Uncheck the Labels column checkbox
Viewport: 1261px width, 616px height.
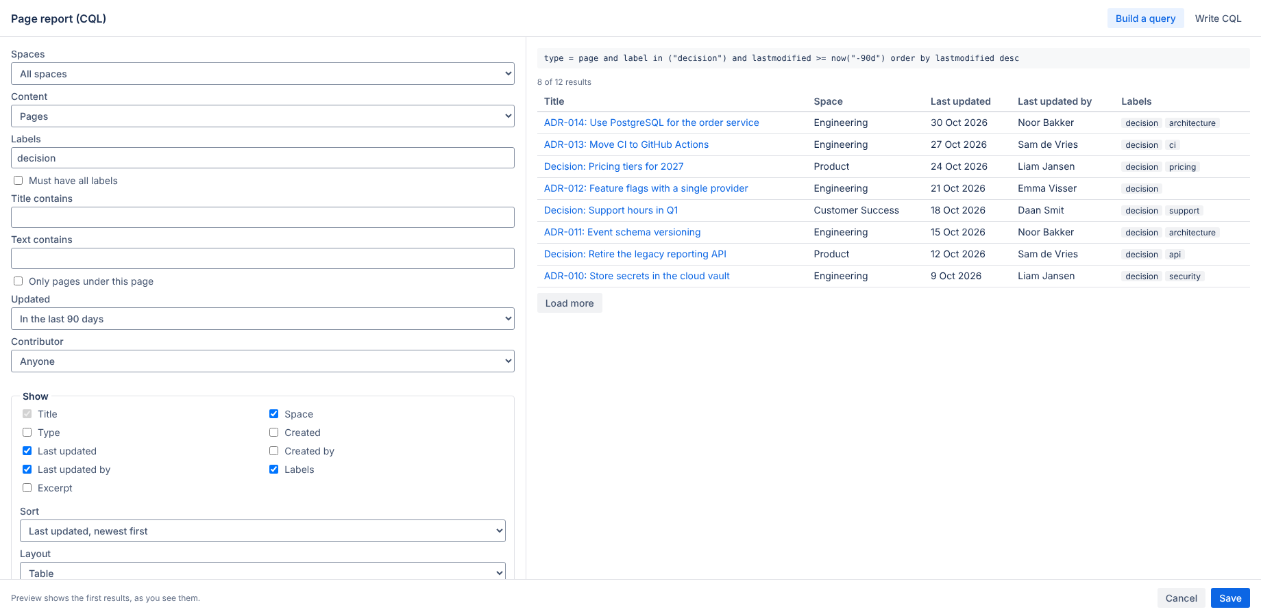274,470
